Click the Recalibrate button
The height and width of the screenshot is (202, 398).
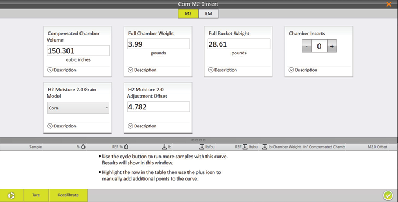click(68, 195)
